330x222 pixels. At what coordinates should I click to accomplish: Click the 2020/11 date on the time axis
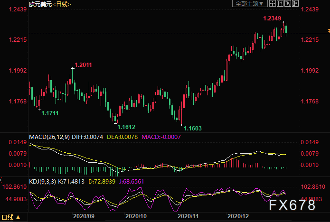point(187,216)
